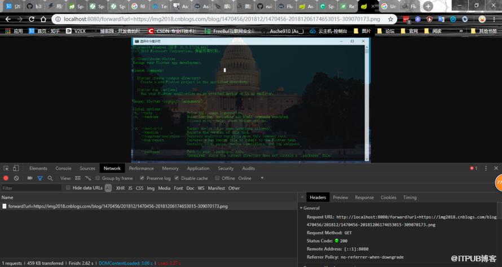Open CSDN bookmark
Image resolution: width=502 pixels, height=267 pixels.
172,31
